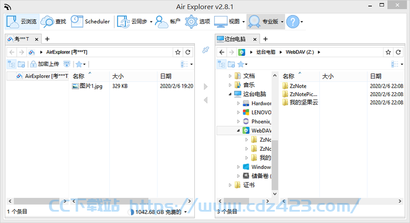The image size is (410, 223).
Task: Expand the 视图 dropdown arrow
Action: click(244, 22)
